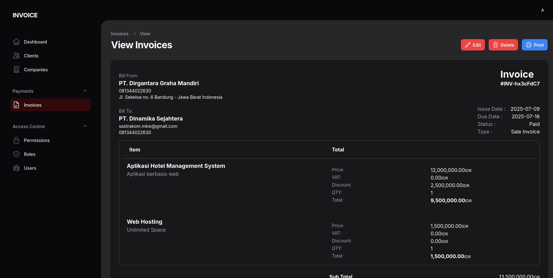
Task: Click the Companies building icon
Action: click(x=16, y=70)
